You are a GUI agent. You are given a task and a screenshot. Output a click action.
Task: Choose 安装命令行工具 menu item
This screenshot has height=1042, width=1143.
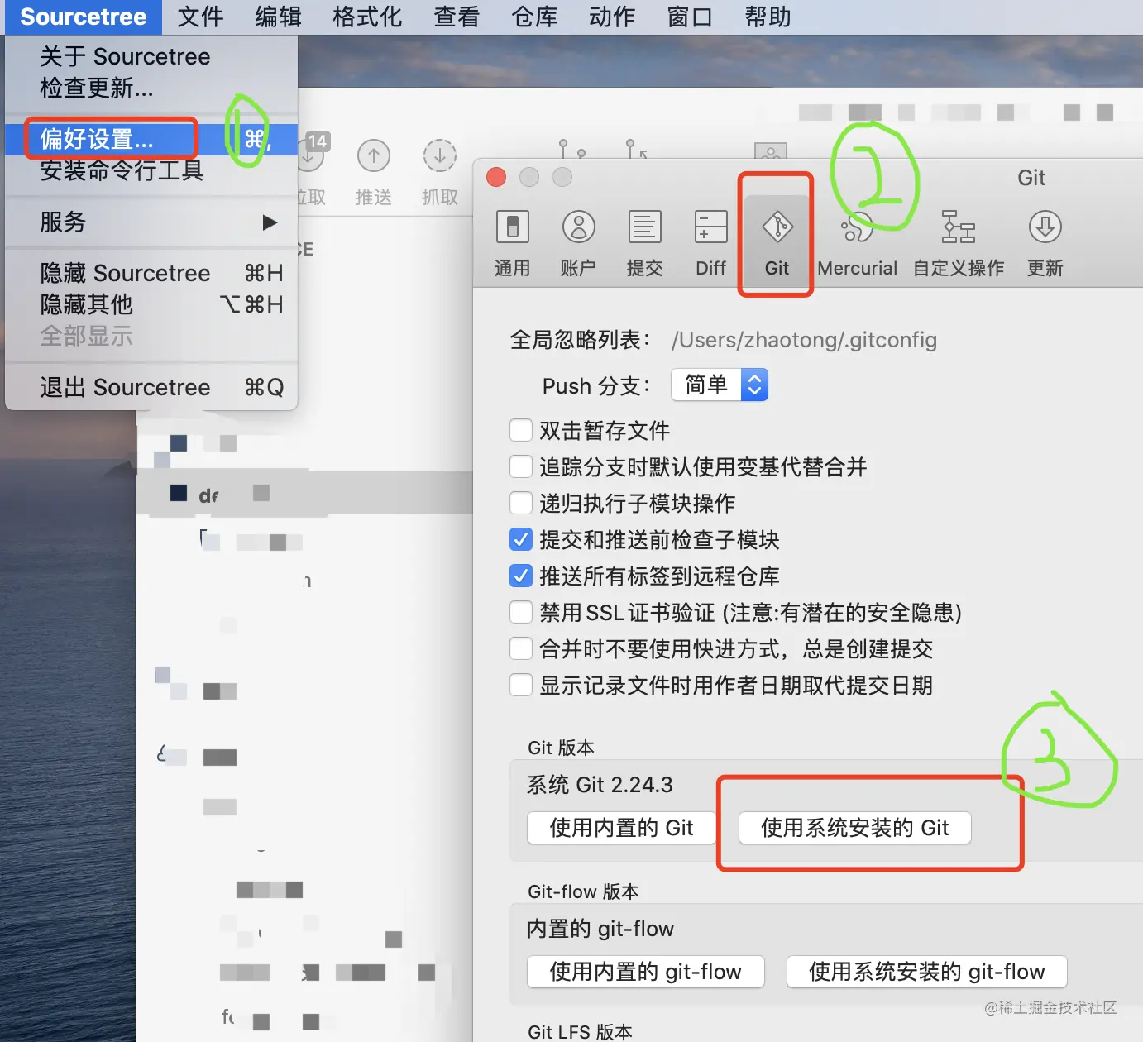(x=151, y=170)
